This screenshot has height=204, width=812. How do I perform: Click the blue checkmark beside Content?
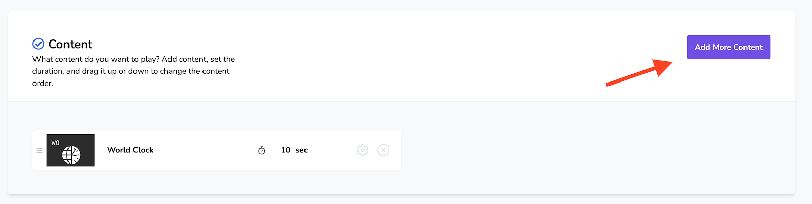click(38, 44)
